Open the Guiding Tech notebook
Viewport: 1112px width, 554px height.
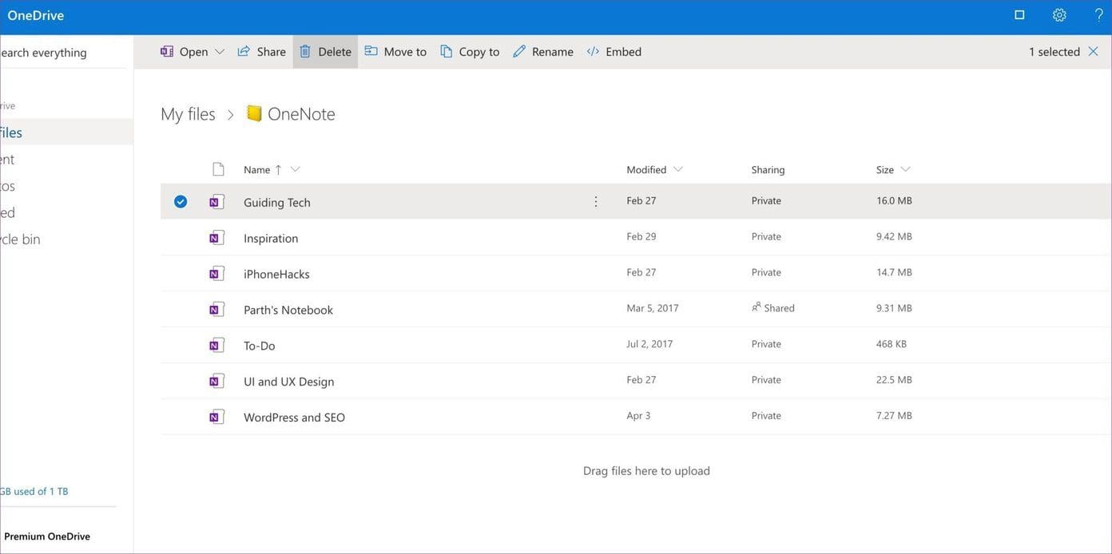(276, 202)
